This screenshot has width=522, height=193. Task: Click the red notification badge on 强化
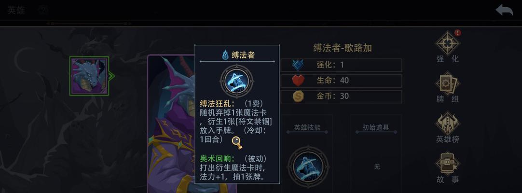[x=458, y=33]
